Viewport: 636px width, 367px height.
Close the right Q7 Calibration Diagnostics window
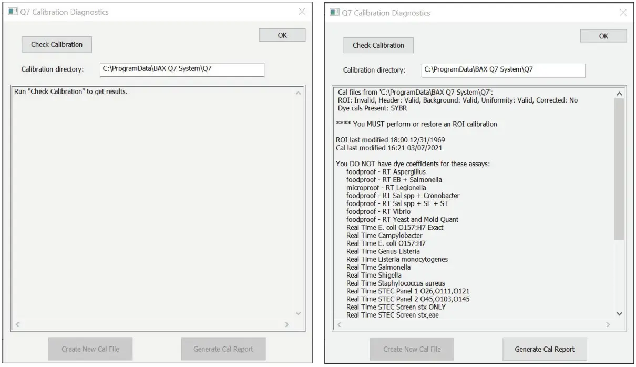point(623,13)
